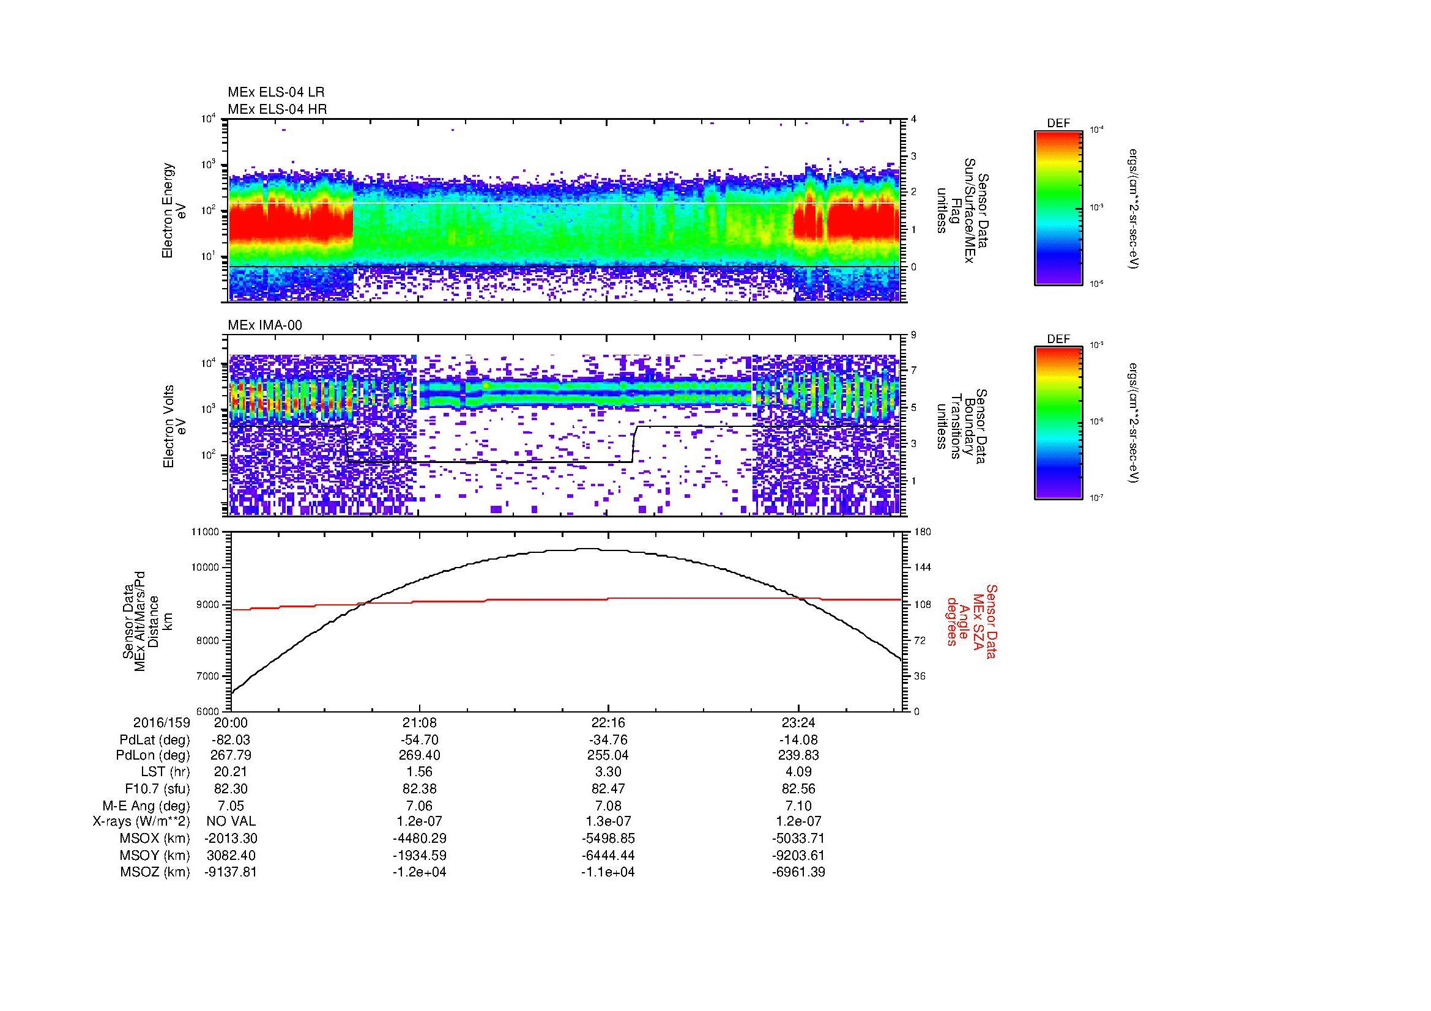
Task: Select the MSOX (km) row label
Action: coord(155,839)
